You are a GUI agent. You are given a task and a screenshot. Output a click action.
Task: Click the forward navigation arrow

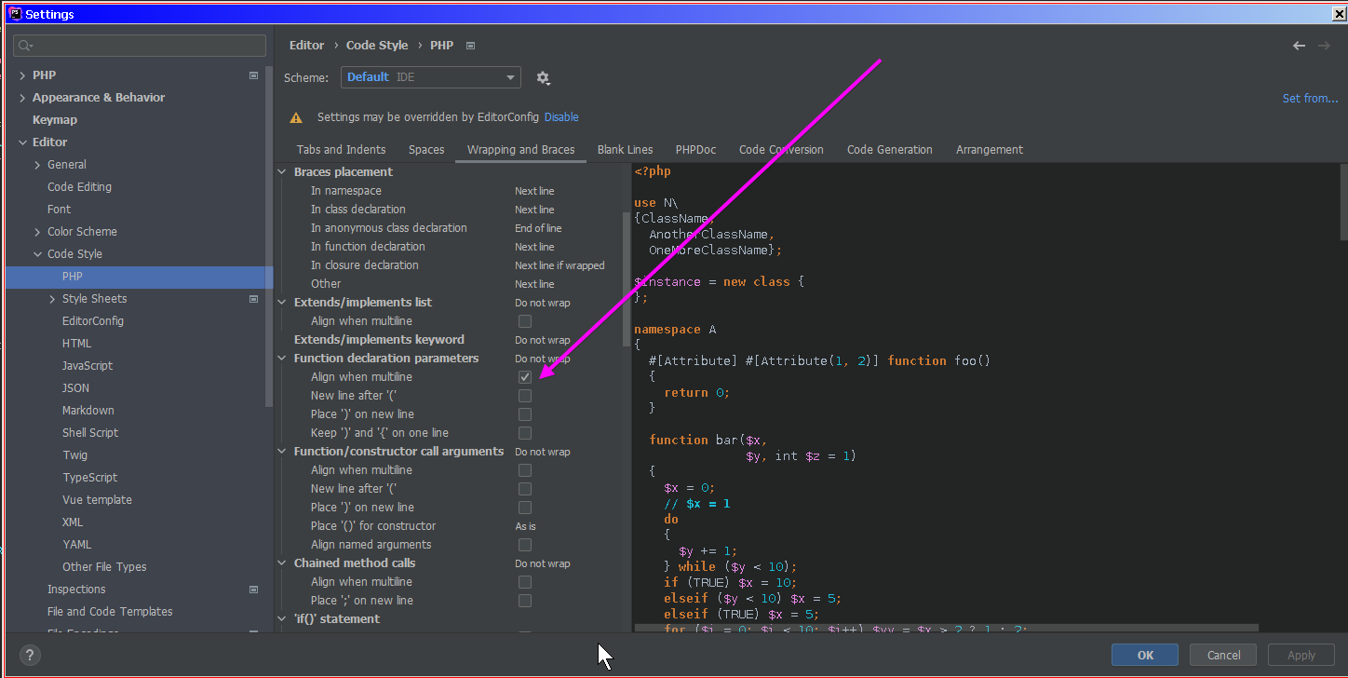[1324, 46]
